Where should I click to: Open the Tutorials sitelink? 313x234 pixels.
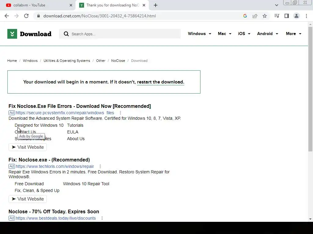click(75, 125)
